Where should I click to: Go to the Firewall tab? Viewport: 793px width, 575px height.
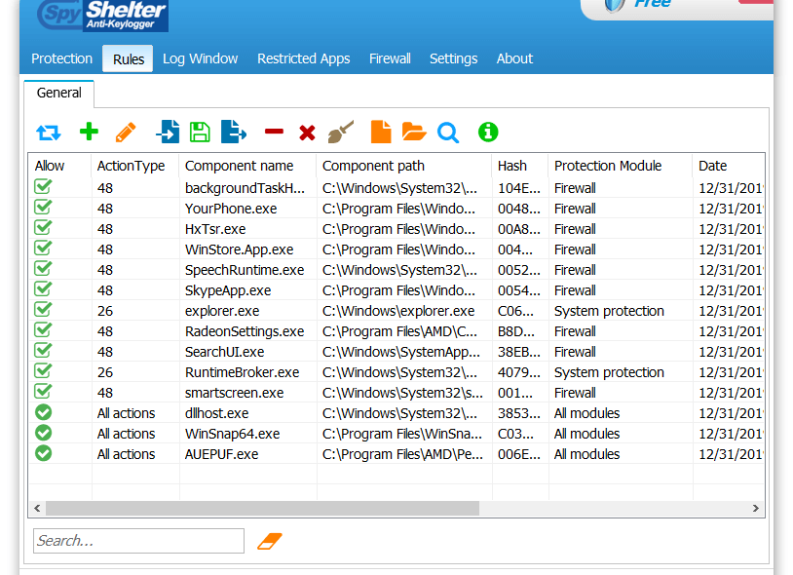390,58
